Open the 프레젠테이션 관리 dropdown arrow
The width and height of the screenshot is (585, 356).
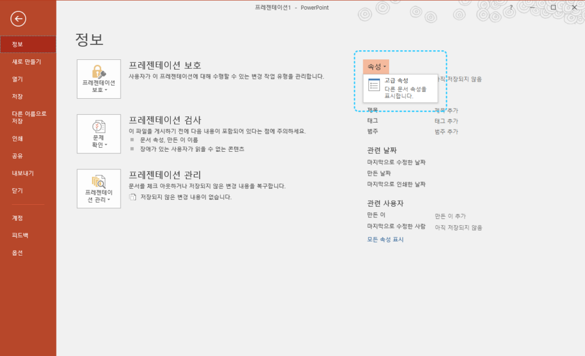(x=108, y=200)
